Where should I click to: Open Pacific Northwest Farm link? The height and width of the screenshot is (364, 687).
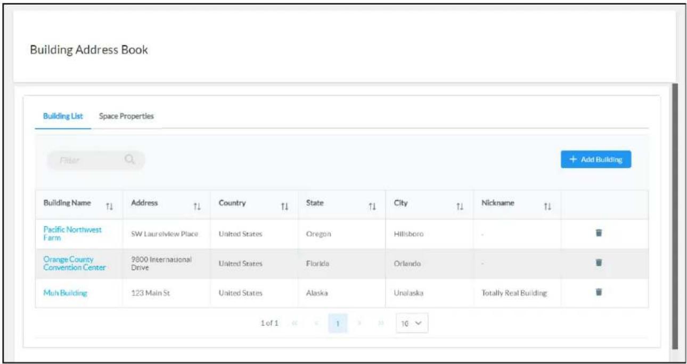[x=72, y=234]
